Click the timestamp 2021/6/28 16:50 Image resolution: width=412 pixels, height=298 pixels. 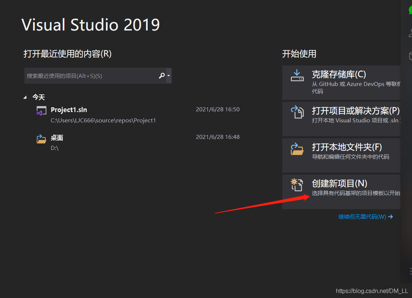[218, 109]
